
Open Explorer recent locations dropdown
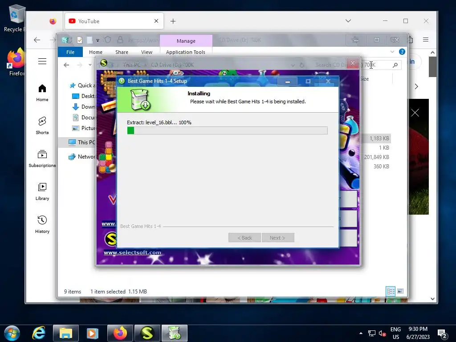point(90,65)
